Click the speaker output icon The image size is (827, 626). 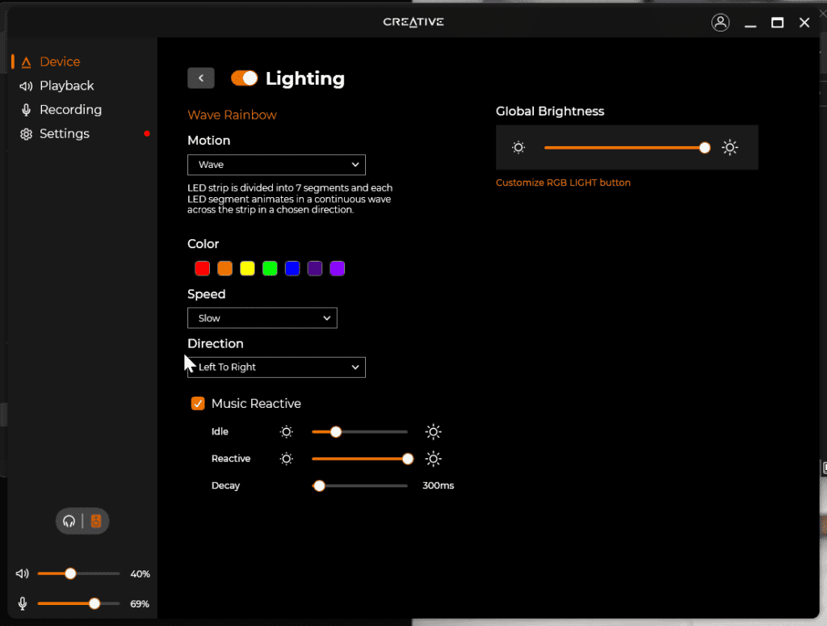point(96,521)
